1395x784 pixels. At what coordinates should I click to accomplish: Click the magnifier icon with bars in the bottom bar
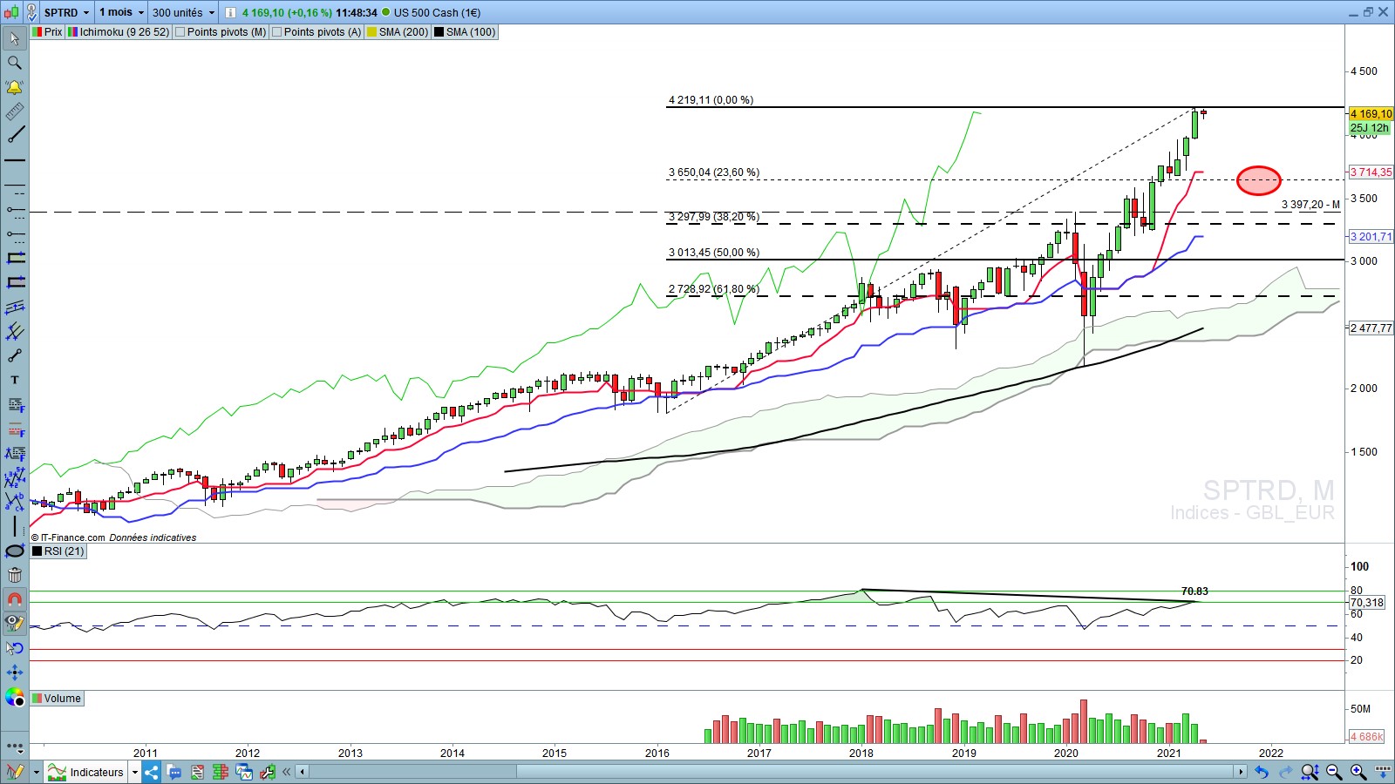click(1310, 772)
